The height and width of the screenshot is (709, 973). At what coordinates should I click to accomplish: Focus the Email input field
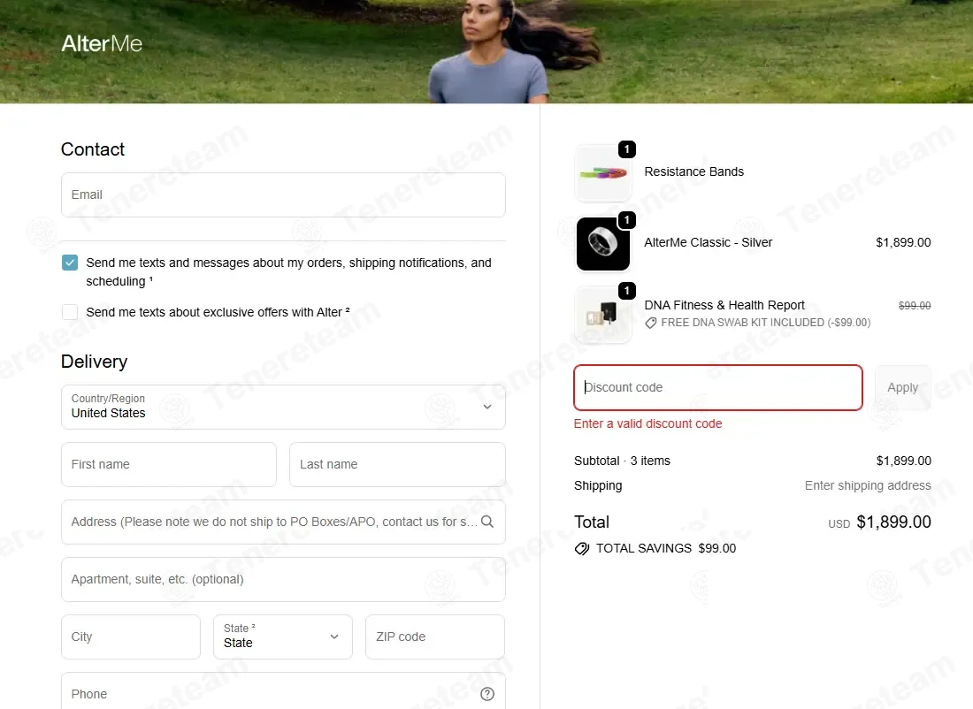click(283, 194)
